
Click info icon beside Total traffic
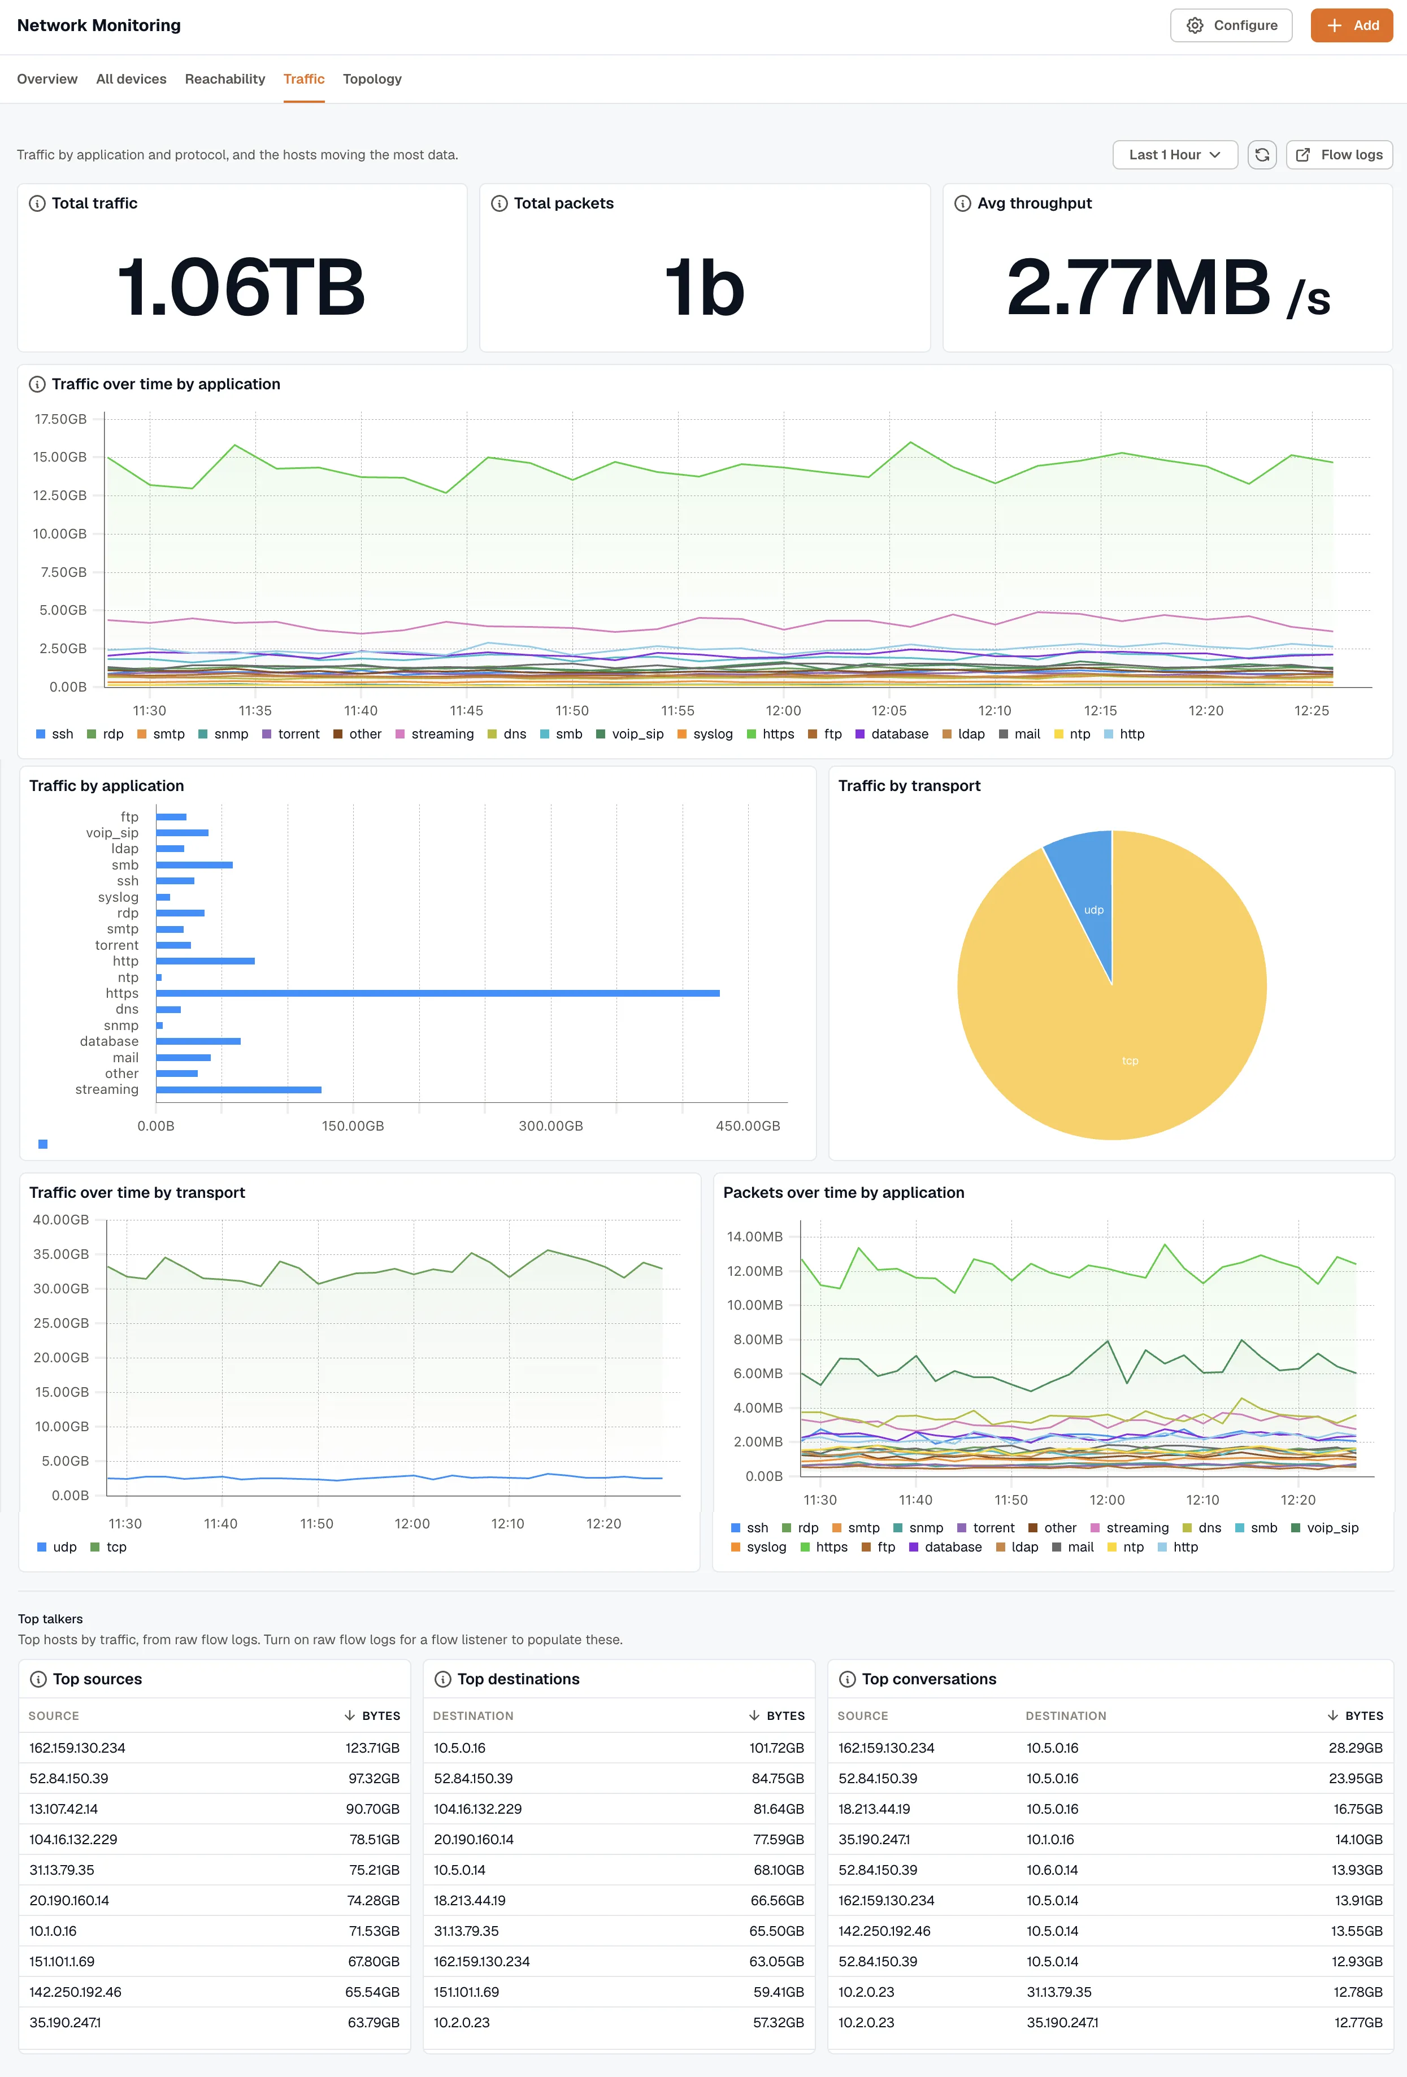[x=37, y=204]
